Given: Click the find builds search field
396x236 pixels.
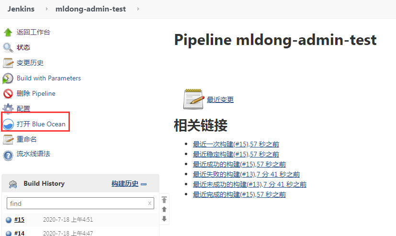Looking at the screenshot, I should pyautogui.click(x=77, y=203).
